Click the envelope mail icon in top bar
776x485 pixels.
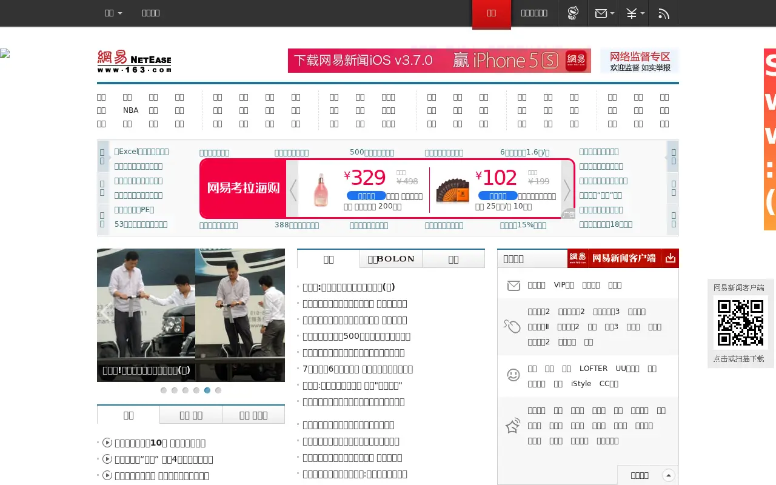[601, 13]
